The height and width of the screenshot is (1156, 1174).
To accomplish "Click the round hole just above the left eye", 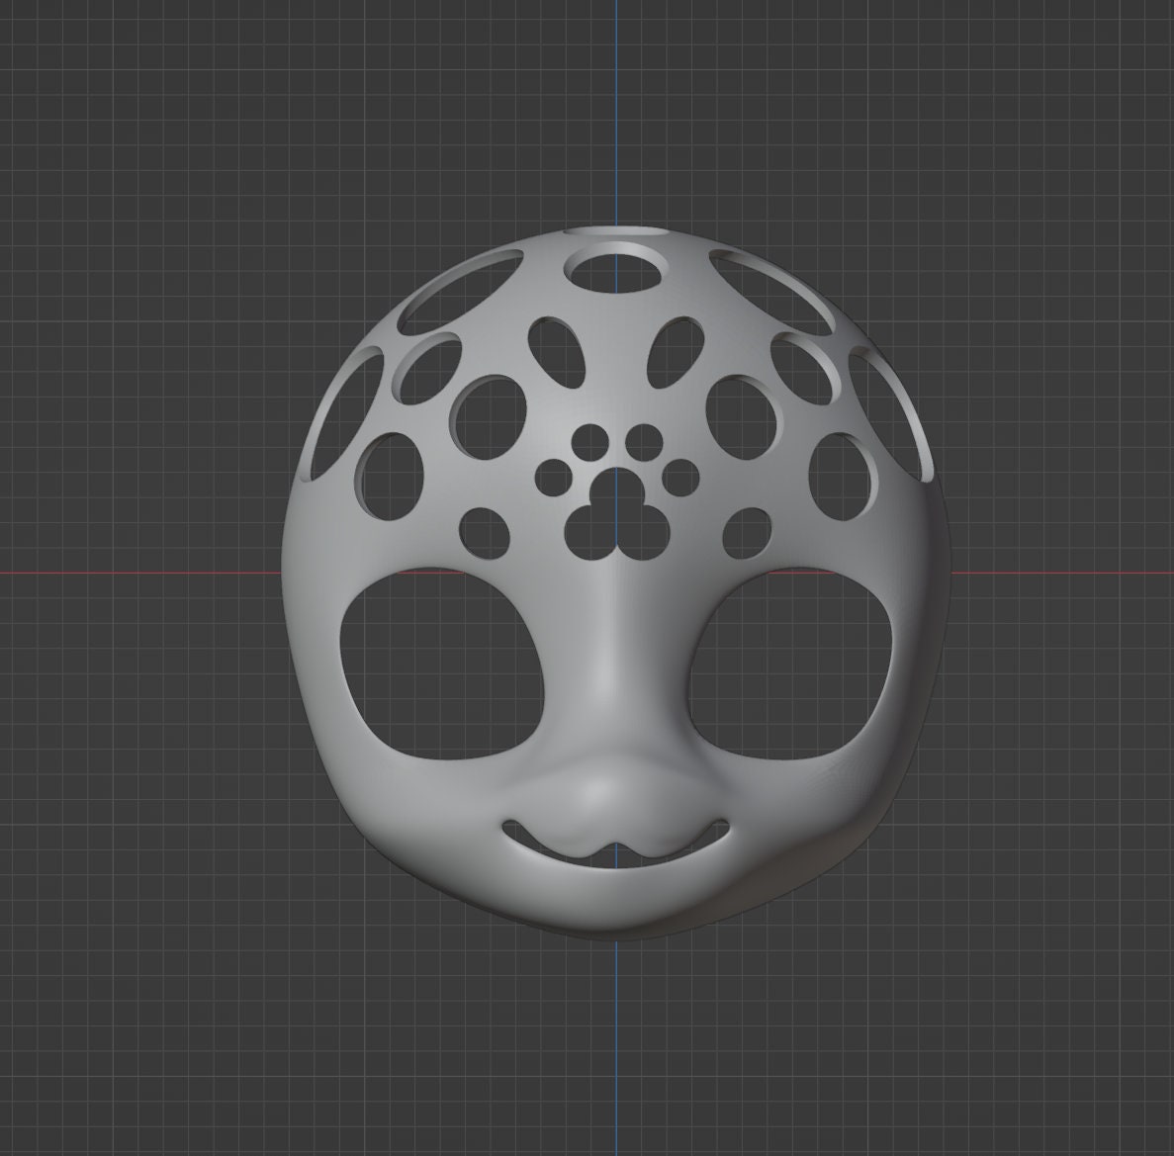I will coord(484,532).
